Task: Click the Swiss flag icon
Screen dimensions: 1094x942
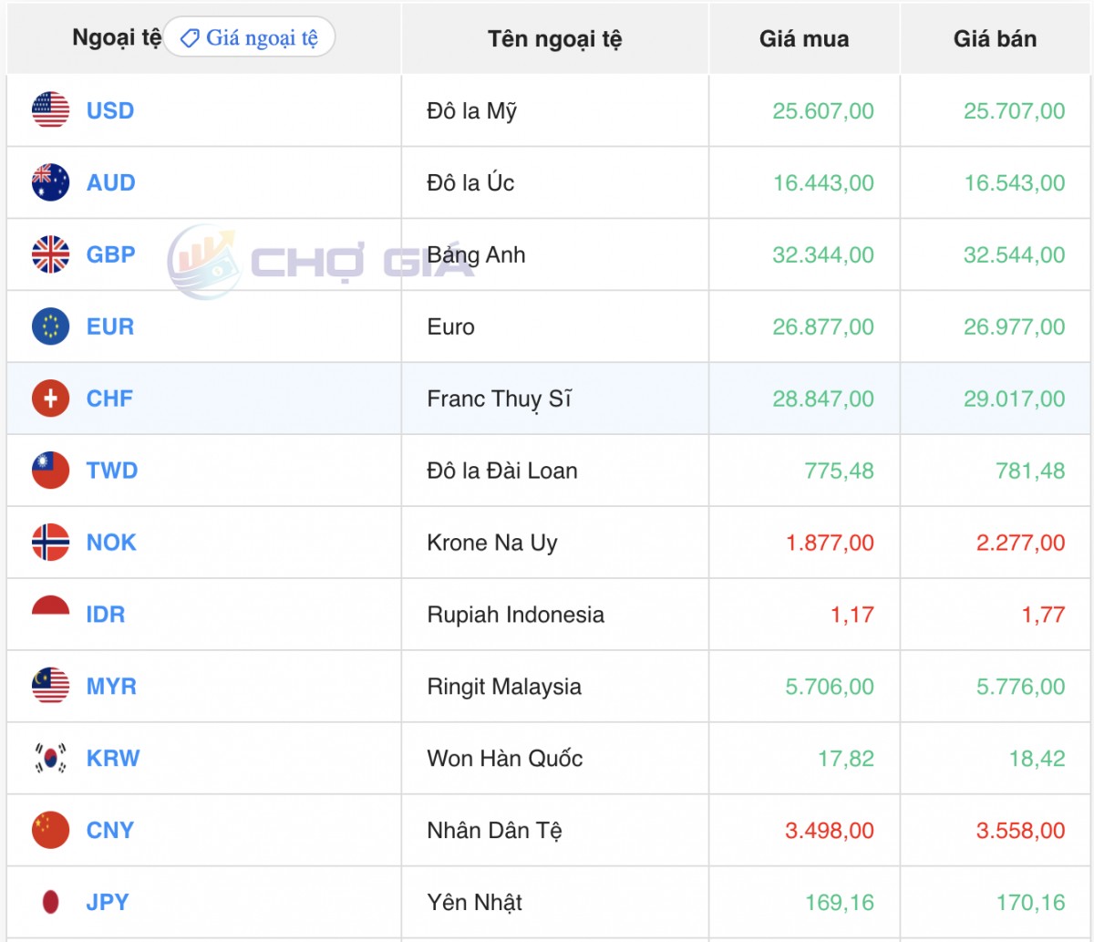Action: coord(50,399)
